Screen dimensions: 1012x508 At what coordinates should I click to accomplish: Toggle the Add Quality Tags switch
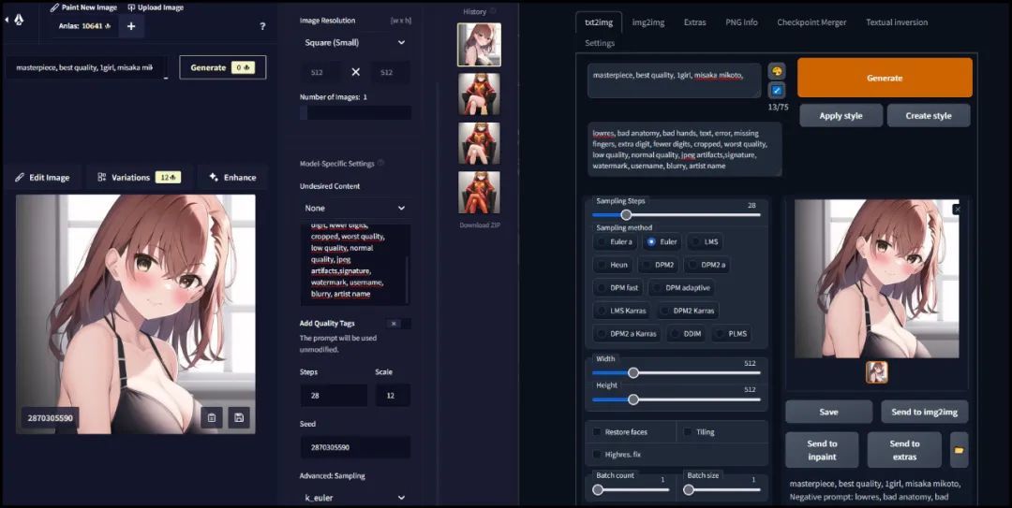(x=399, y=324)
